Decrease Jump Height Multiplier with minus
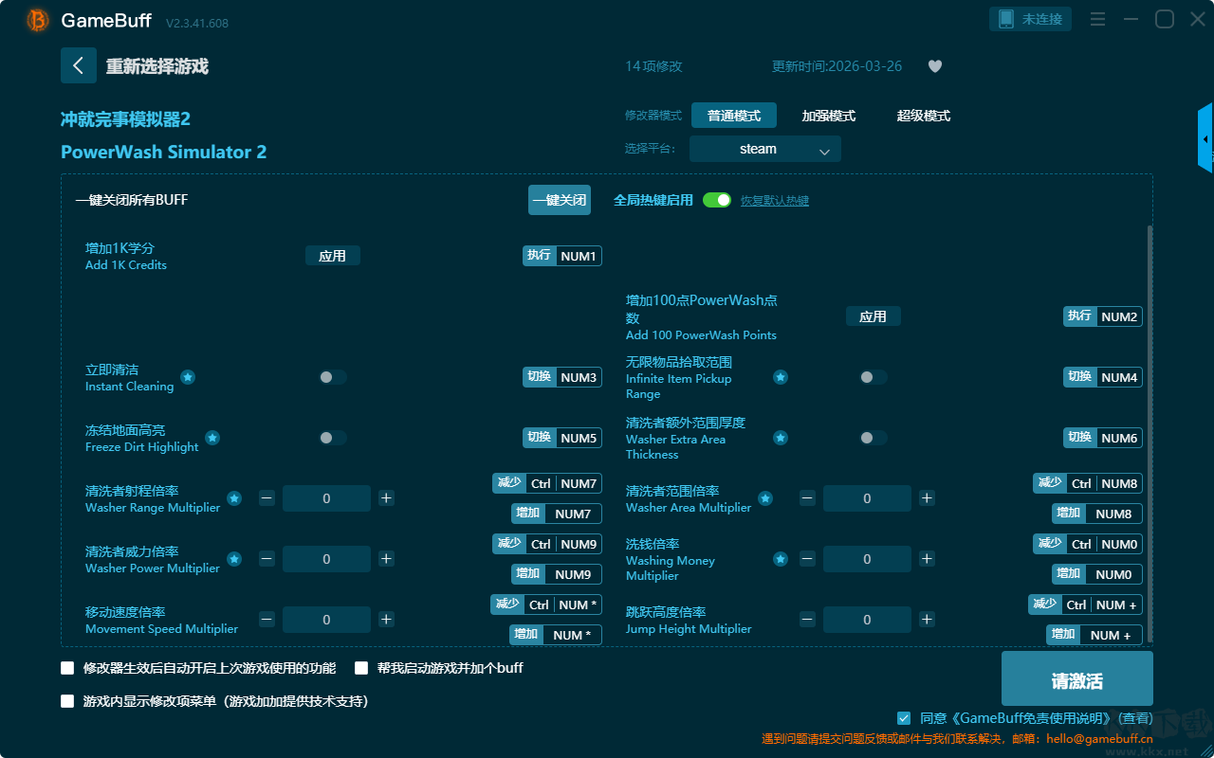 pyautogui.click(x=807, y=620)
